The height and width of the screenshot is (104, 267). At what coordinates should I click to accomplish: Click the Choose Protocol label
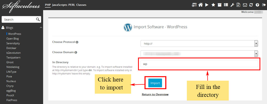point(64,42)
